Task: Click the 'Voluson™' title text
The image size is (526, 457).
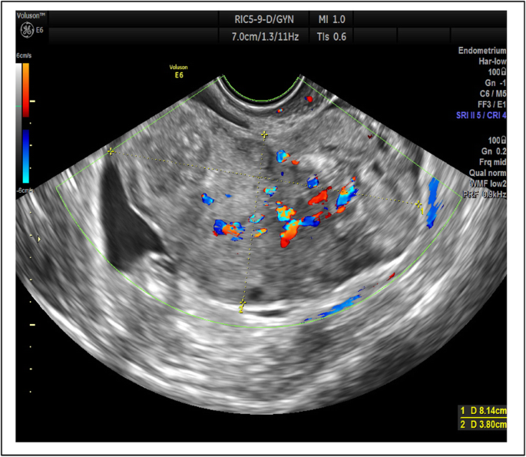Action: [31, 15]
